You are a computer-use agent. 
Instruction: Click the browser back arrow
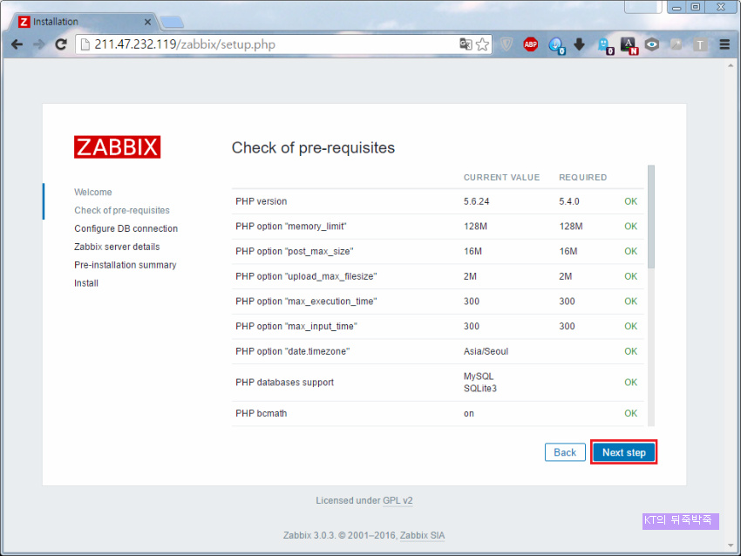(x=17, y=44)
